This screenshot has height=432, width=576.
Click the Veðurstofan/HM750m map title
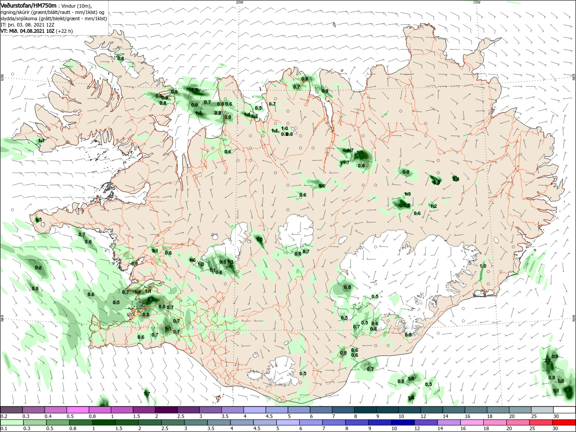(x=29, y=5)
